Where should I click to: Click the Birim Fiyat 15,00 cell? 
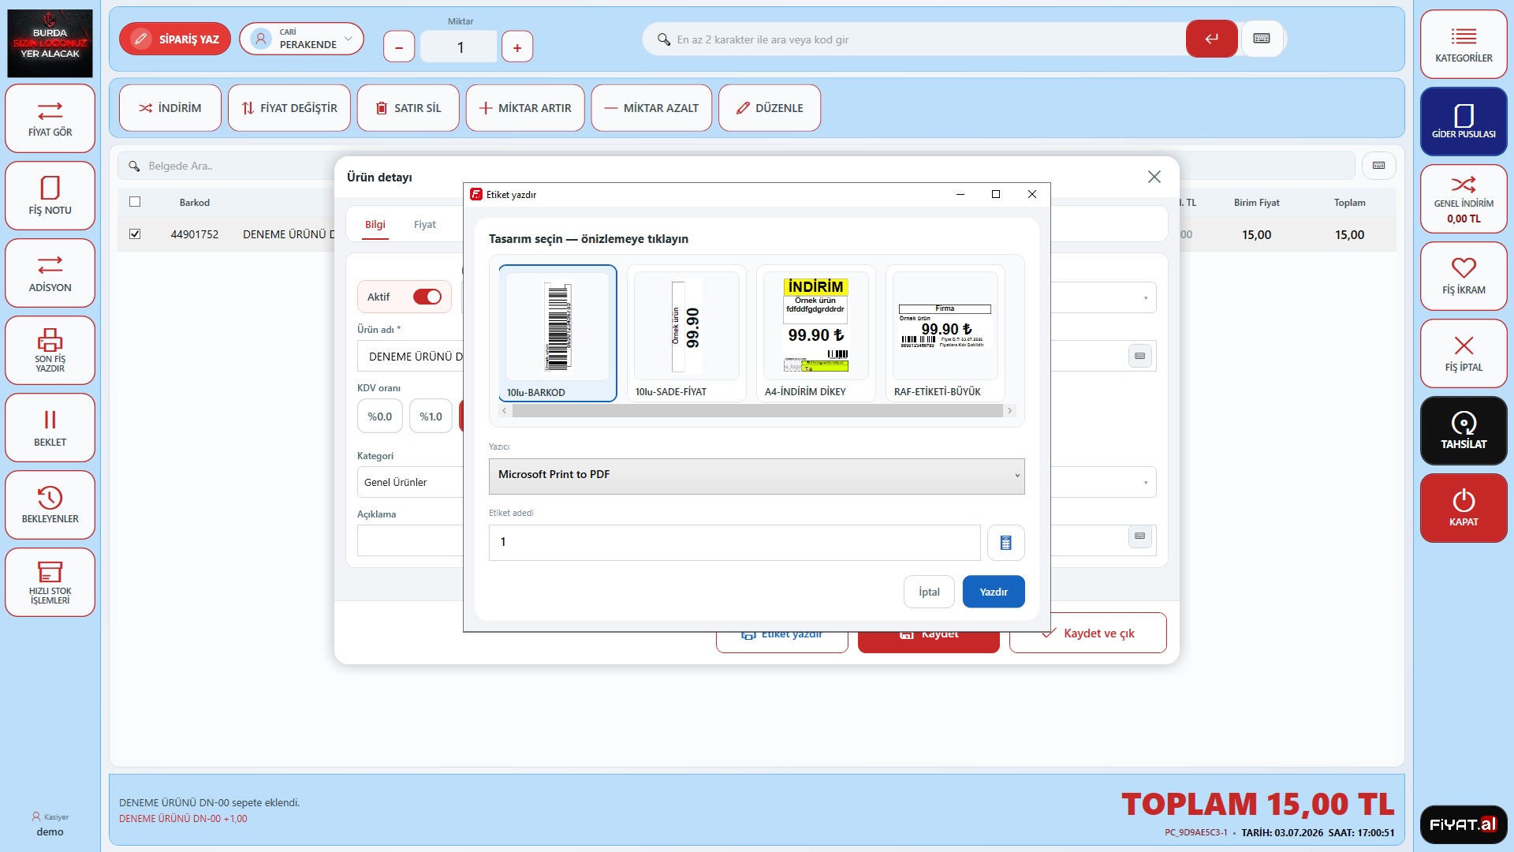click(x=1256, y=235)
